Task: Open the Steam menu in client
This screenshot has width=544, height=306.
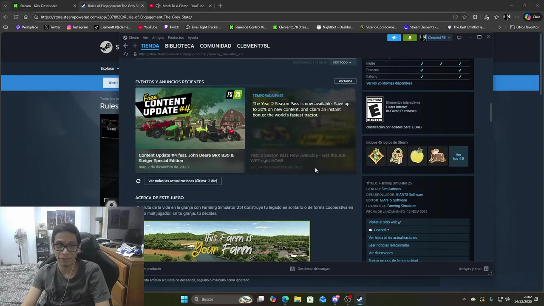Action: pos(134,37)
